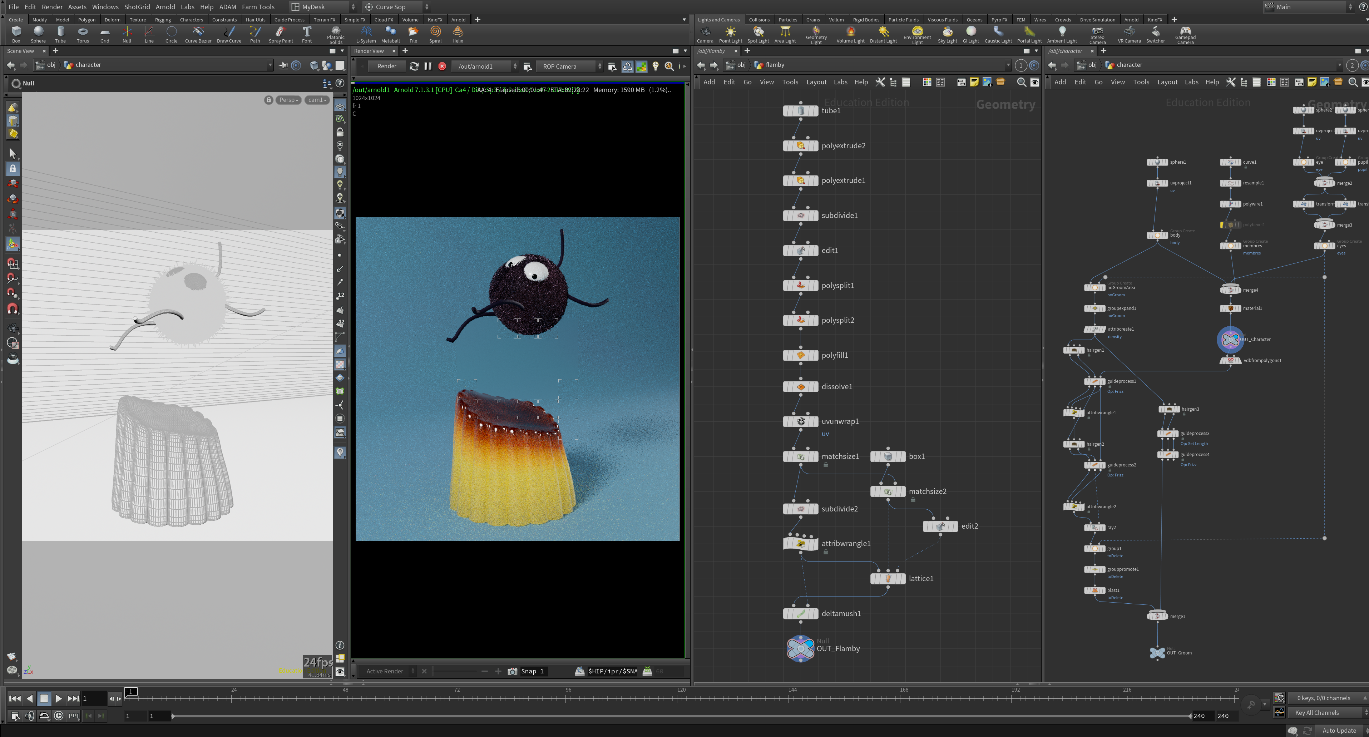Switch to the Polygon shelf tab
This screenshot has width=1369, height=737.
[87, 20]
